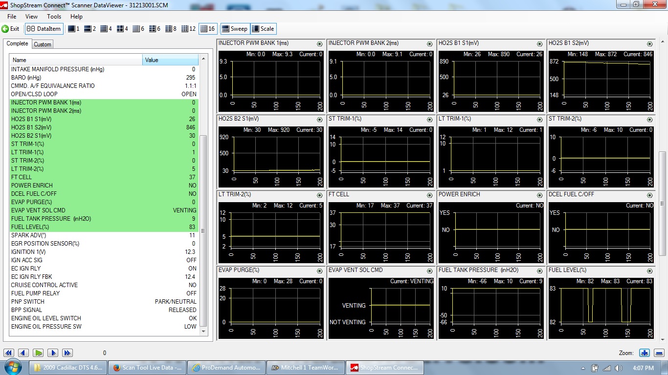The height and width of the screenshot is (375, 668).
Task: Toggle options on INJECTOR PWM BANK 1 graph
Action: tap(319, 44)
